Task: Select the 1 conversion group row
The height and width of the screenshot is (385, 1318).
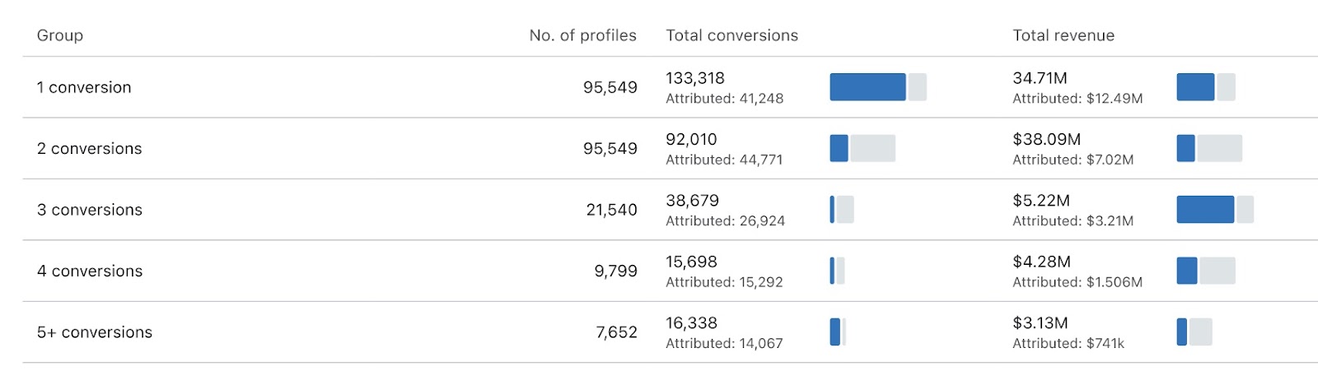Action: 84,87
